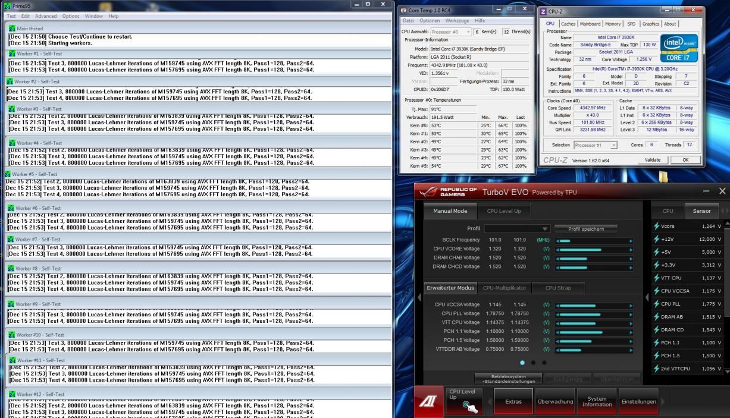
Task: Open the Überwachung section in AI Suite
Action: (555, 401)
